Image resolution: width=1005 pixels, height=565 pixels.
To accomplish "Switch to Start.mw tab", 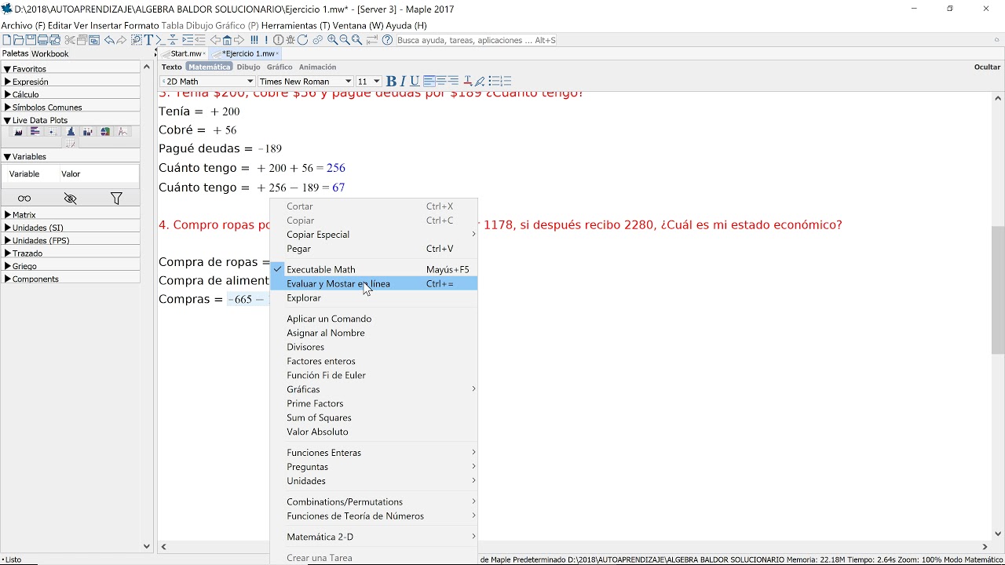I will pyautogui.click(x=184, y=53).
